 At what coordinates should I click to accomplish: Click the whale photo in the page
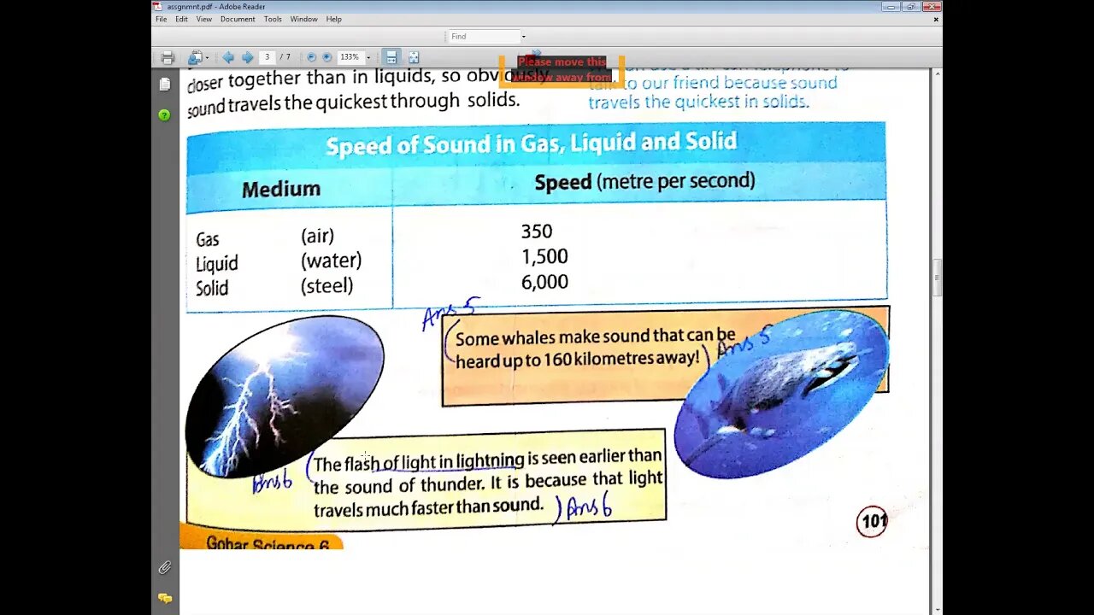point(782,395)
